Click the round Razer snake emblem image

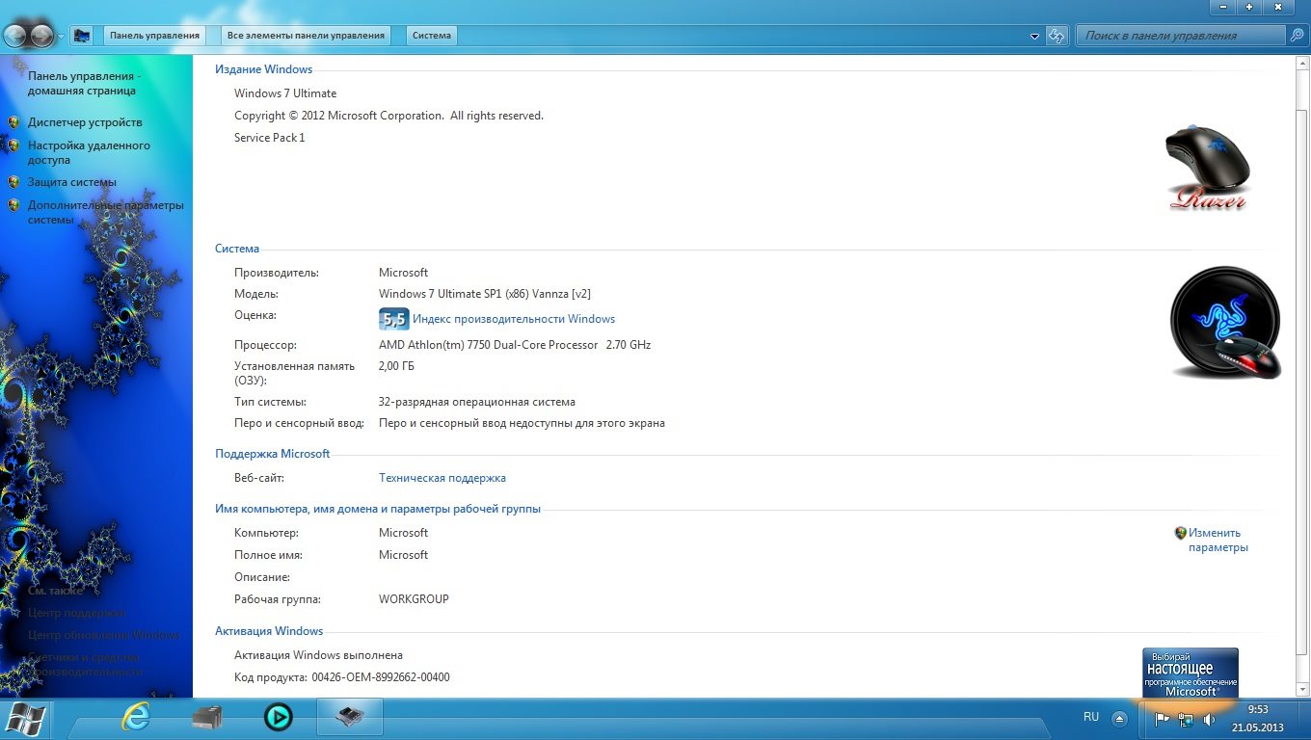point(1226,322)
